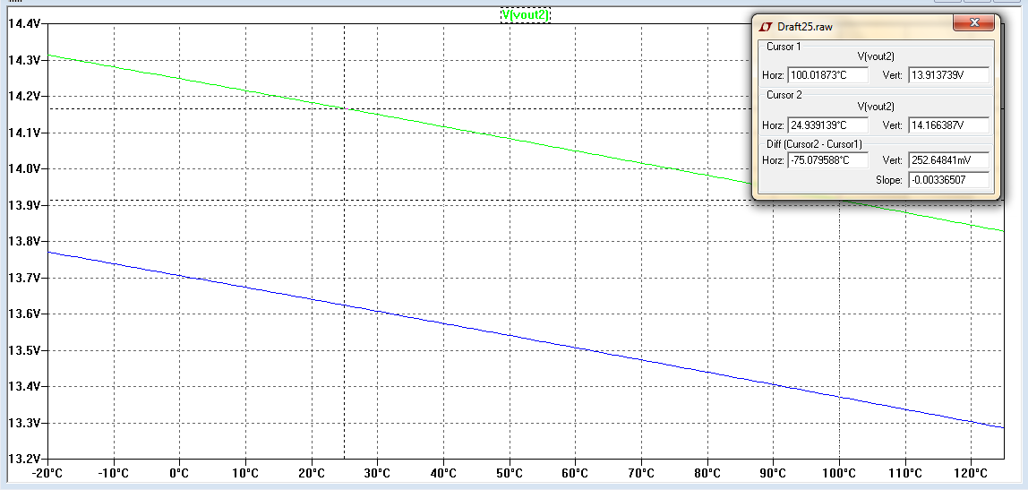
Task: Edit the Cursor 2 Vert field
Action: 948,125
